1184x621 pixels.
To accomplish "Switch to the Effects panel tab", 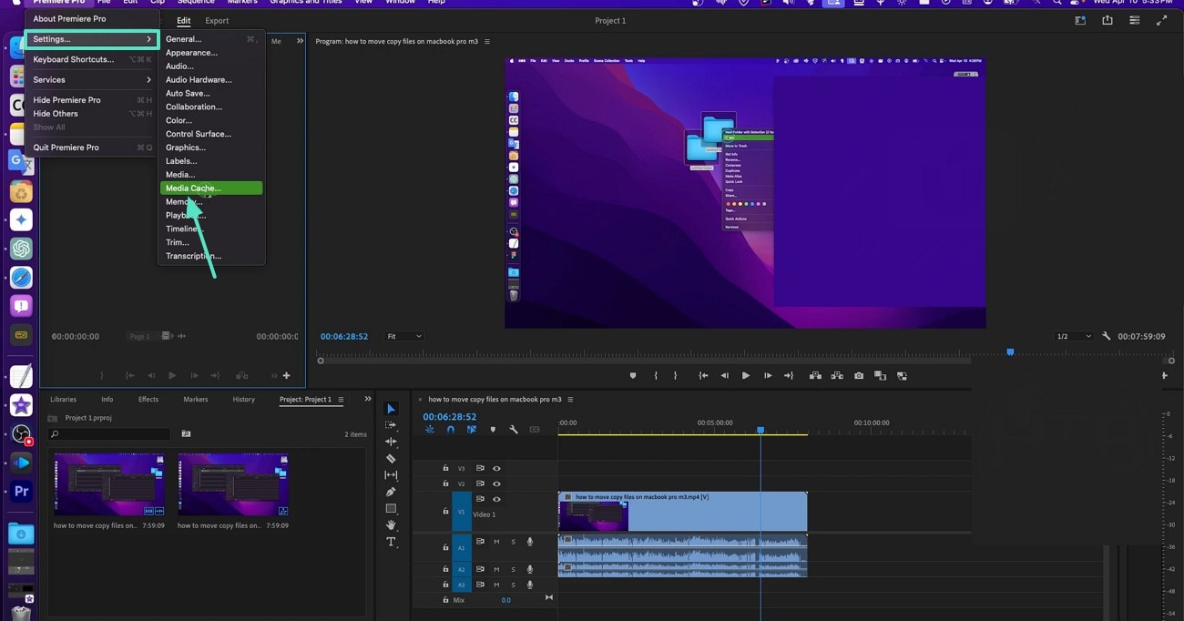I will [148, 399].
